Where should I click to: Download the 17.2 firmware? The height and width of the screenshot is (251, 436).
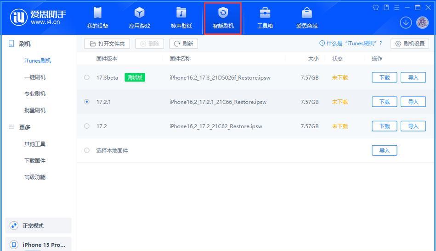pos(384,126)
